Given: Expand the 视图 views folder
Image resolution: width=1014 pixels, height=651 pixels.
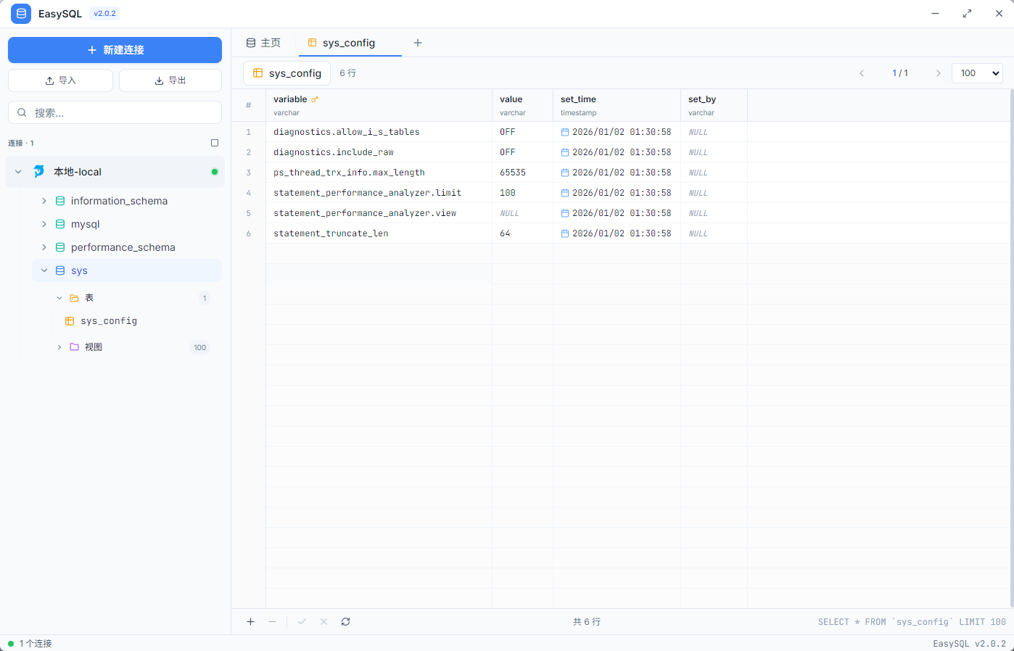Looking at the screenshot, I should pos(59,347).
